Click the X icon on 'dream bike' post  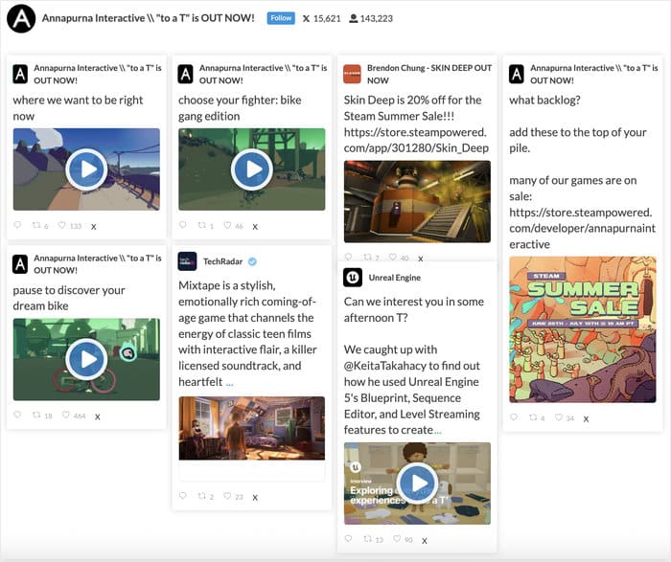[98, 416]
